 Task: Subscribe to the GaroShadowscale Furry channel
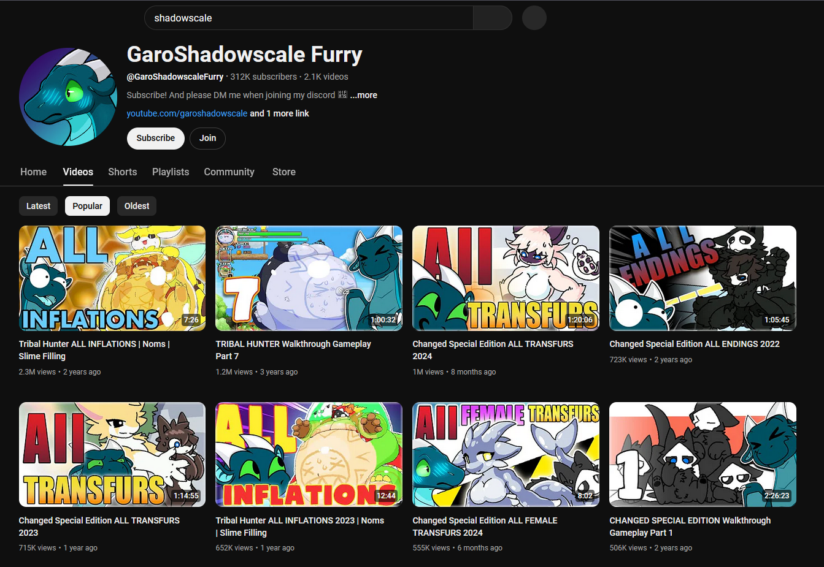tap(156, 138)
